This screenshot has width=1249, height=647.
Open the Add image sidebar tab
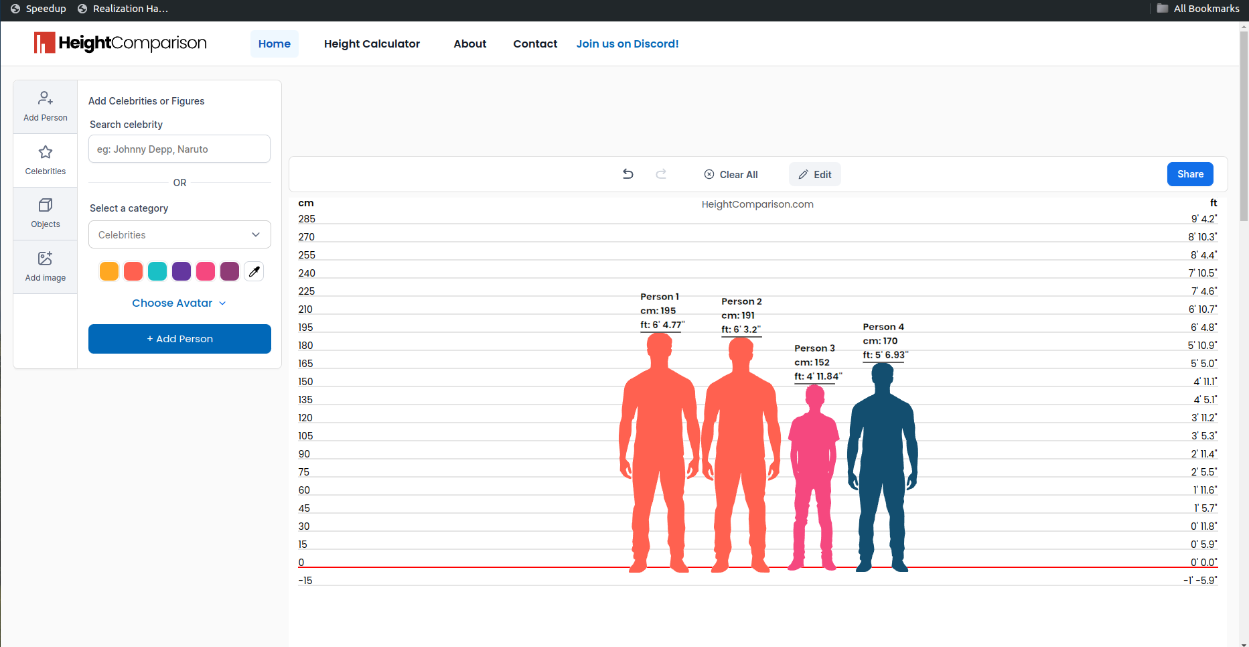(46, 267)
